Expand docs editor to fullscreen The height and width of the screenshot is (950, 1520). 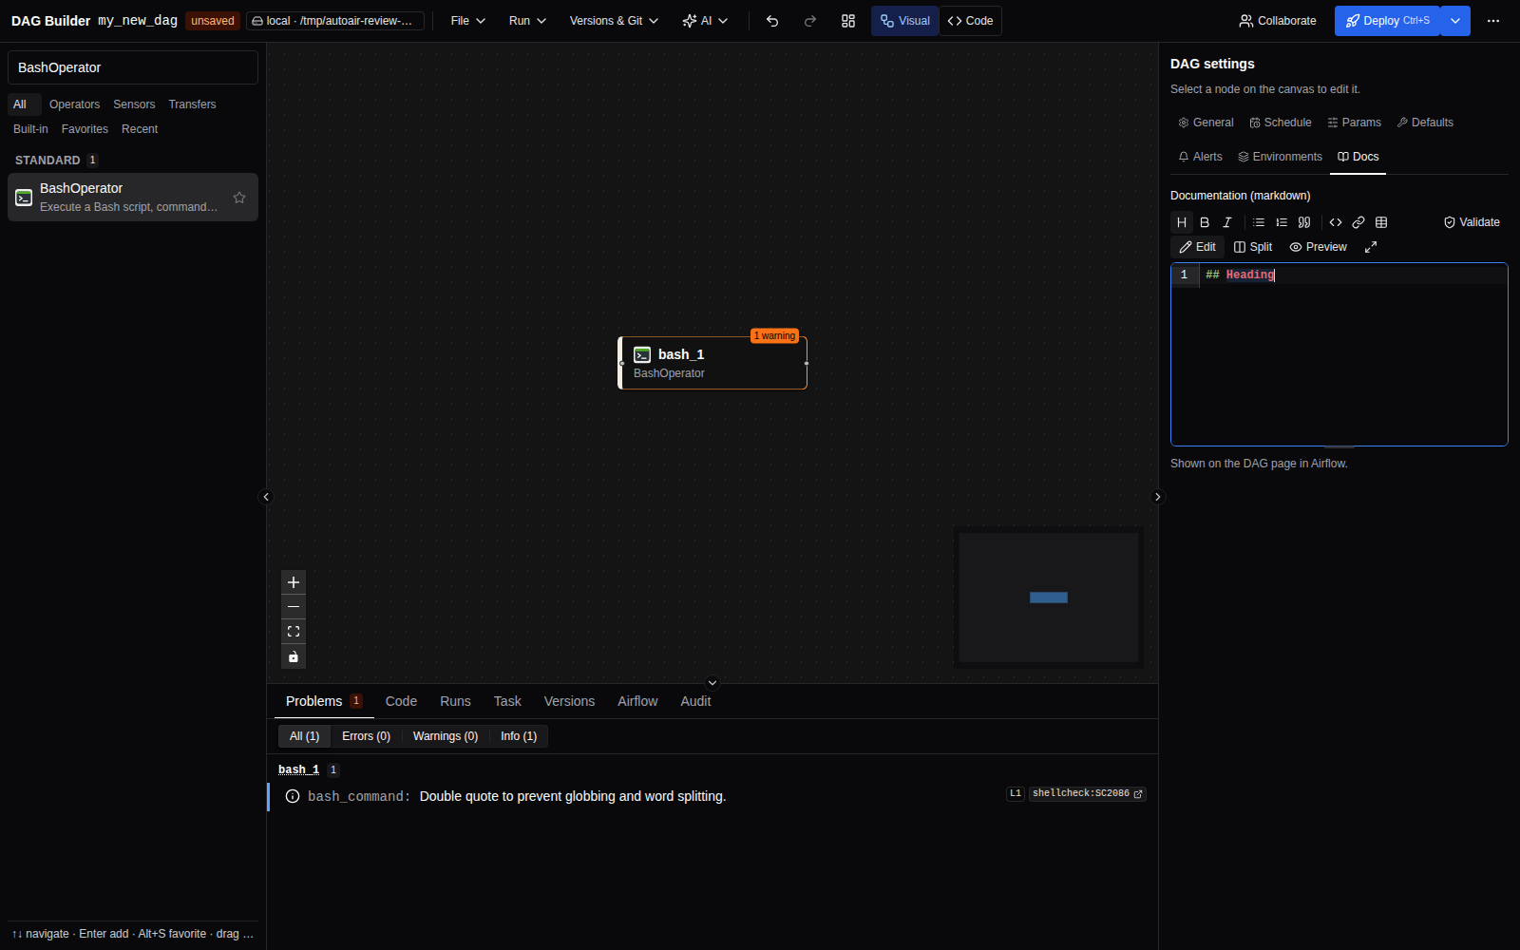coord(1371,247)
